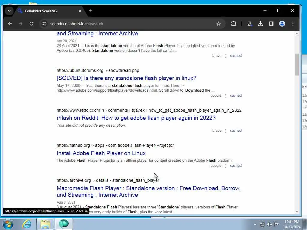
Task: Open Chrome three-dot menu
Action: coord(293,24)
